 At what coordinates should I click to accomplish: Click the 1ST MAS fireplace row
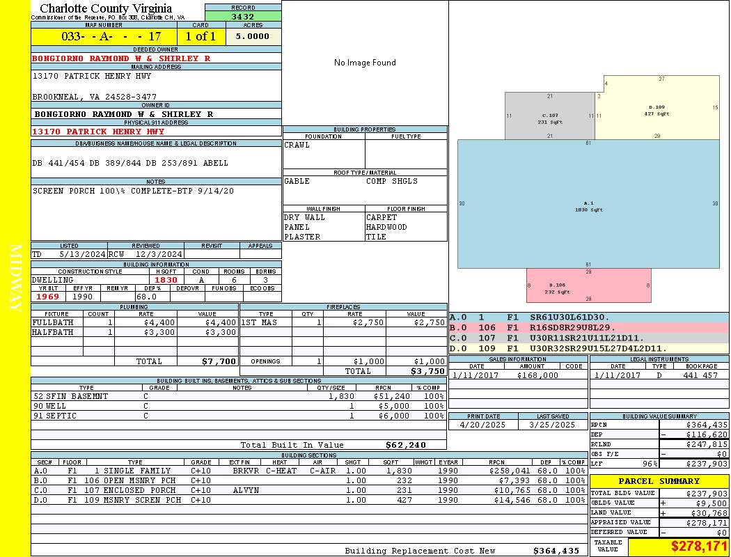[344, 322]
